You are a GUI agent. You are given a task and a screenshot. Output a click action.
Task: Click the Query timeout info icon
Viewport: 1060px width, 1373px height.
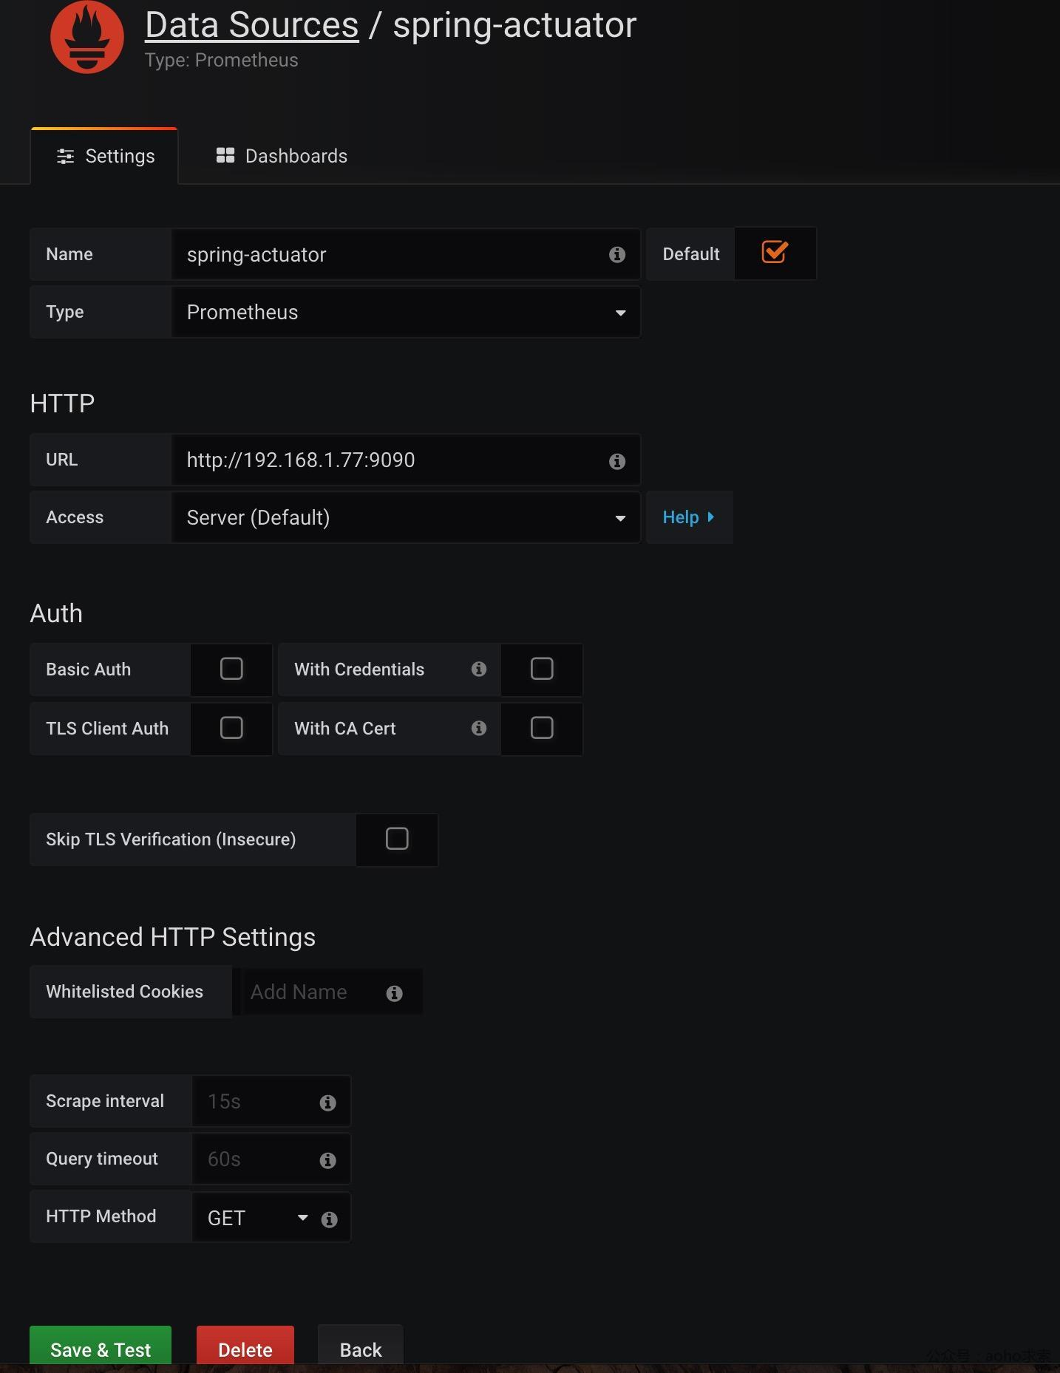point(328,1160)
